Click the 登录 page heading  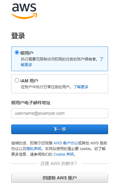18,36
